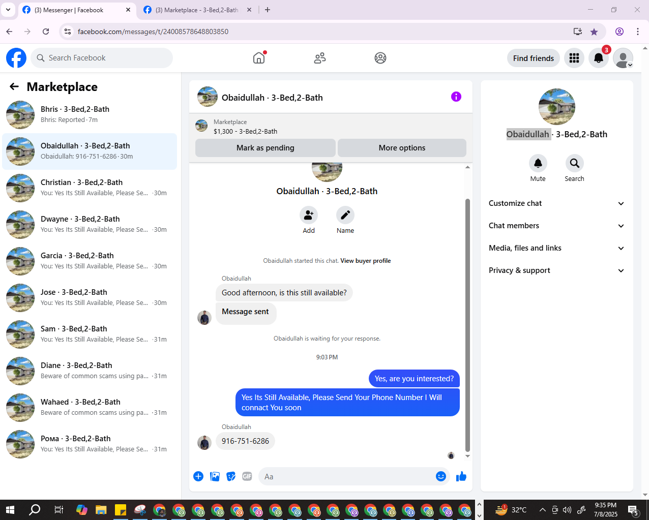This screenshot has height=520, width=649.
Task: Click the chat scrollbar down arrow
Action: [x=468, y=456]
